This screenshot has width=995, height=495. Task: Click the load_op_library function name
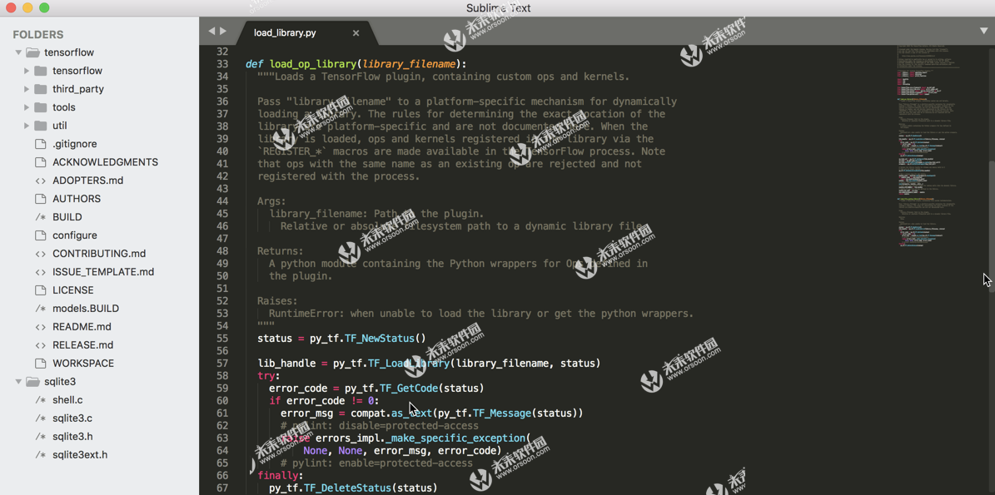313,64
